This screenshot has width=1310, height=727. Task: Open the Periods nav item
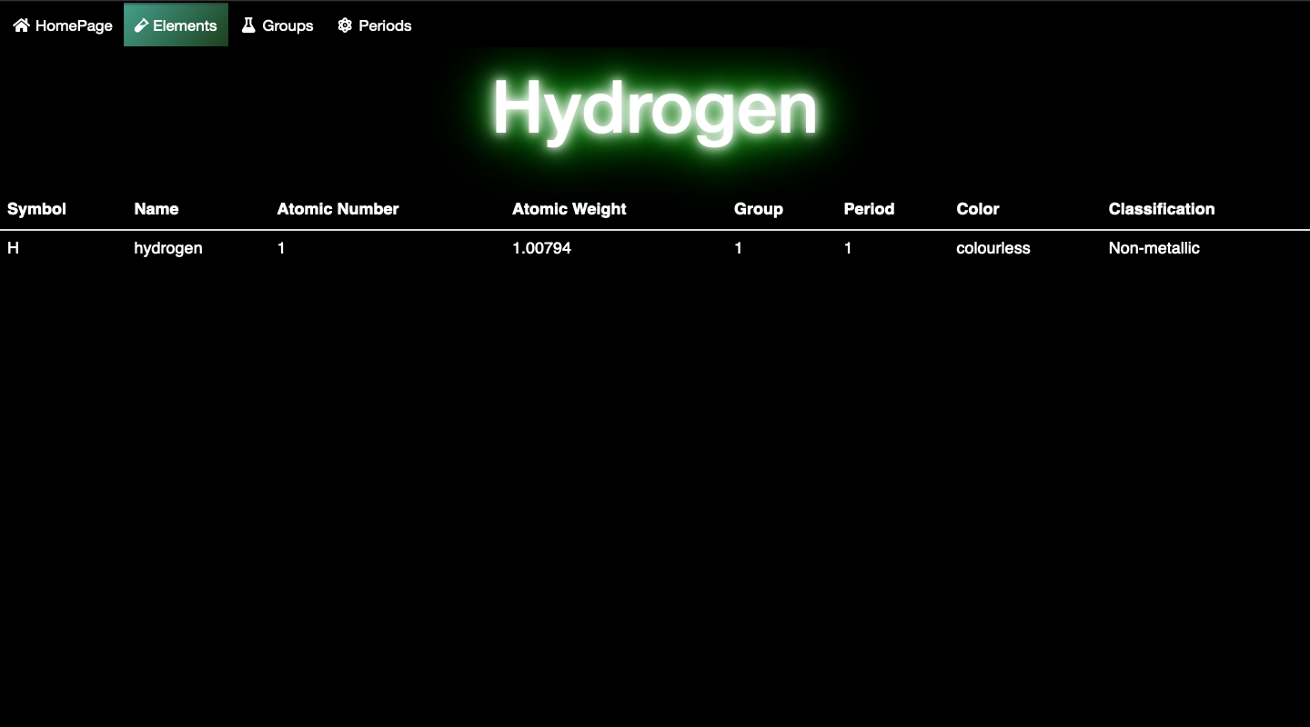pyautogui.click(x=375, y=25)
